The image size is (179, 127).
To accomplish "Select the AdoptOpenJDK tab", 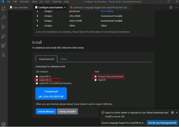I will [x=46, y=59].
